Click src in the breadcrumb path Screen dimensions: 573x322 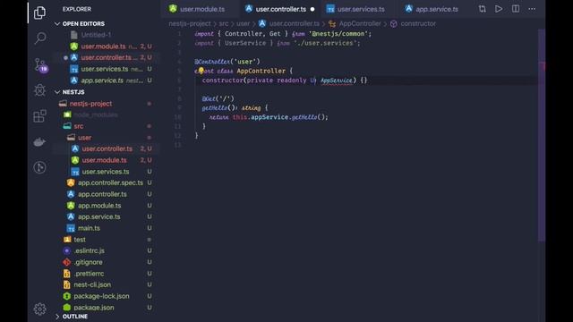point(224,24)
